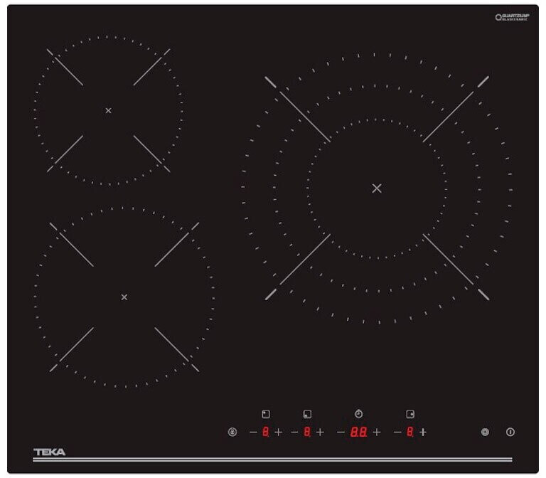Select the top-left zone indicator icon
Viewport: 546px width, 478px height.
(x=265, y=413)
